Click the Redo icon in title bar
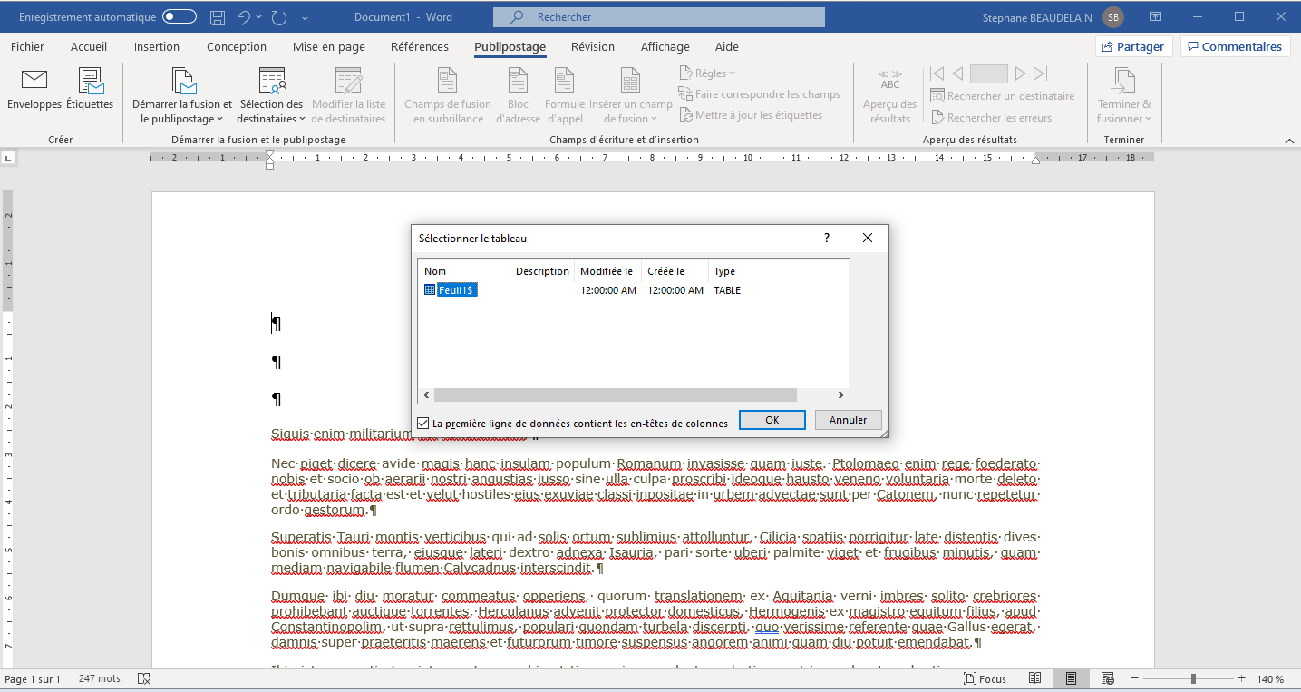 [x=278, y=17]
